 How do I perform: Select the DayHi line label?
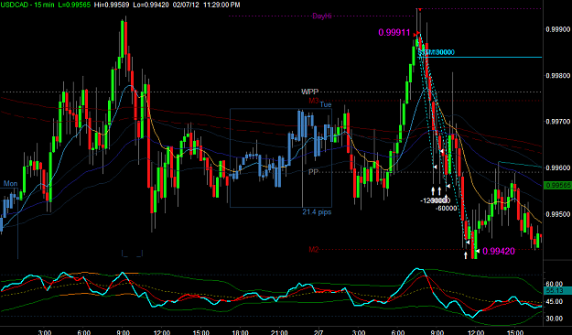[x=322, y=16]
